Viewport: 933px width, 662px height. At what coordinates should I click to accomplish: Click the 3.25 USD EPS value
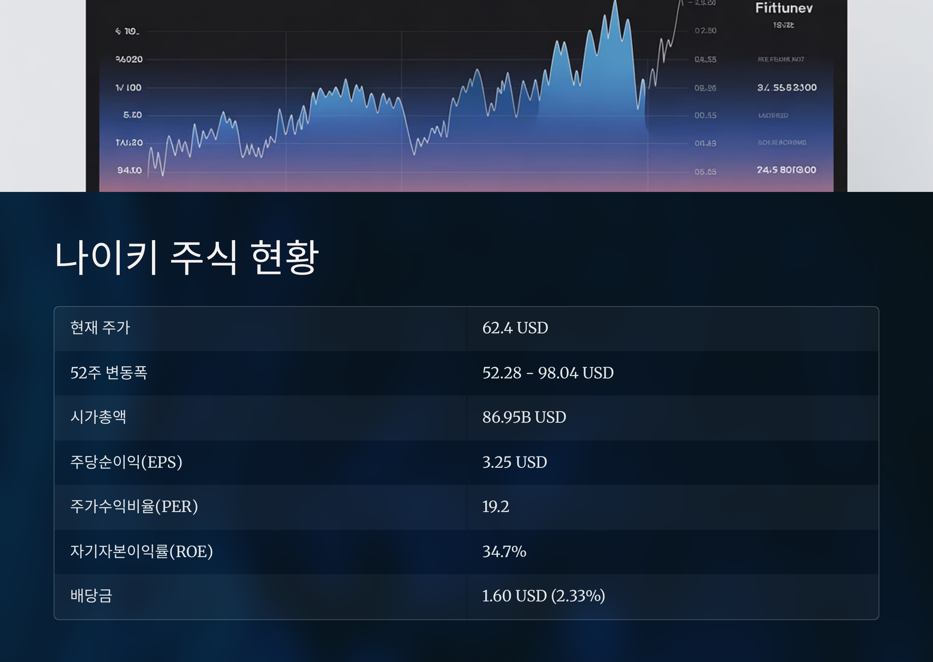pyautogui.click(x=515, y=462)
